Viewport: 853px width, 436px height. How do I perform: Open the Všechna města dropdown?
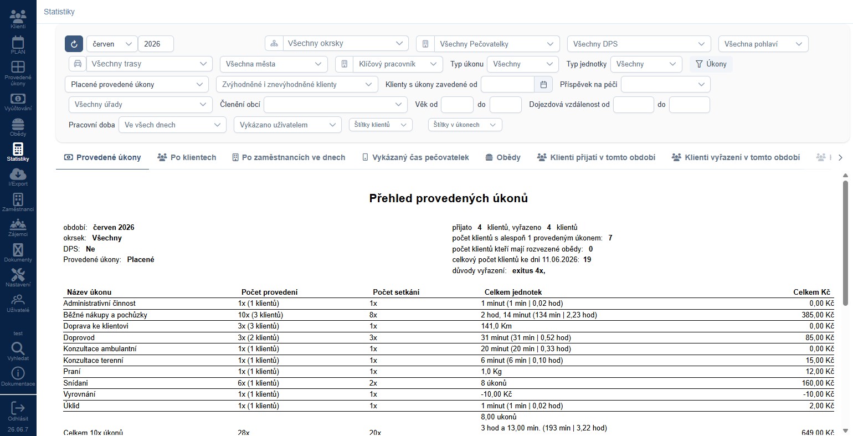(273, 64)
